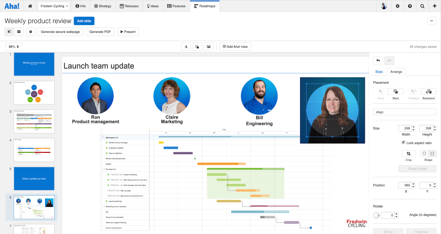Screen dimensions: 441x234
Task: Open the Features menu
Action: click(176, 6)
